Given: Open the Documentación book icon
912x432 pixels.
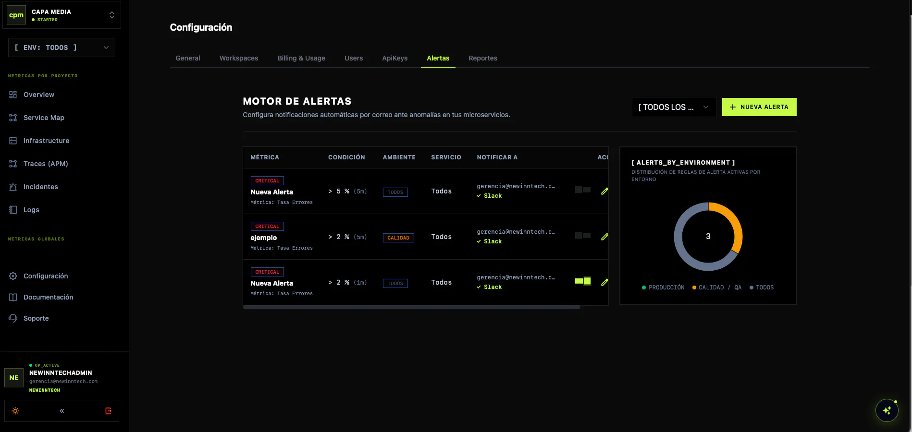Looking at the screenshot, I should (13, 297).
